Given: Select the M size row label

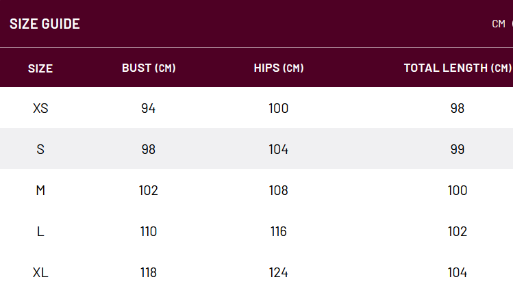Looking at the screenshot, I should tap(40, 190).
